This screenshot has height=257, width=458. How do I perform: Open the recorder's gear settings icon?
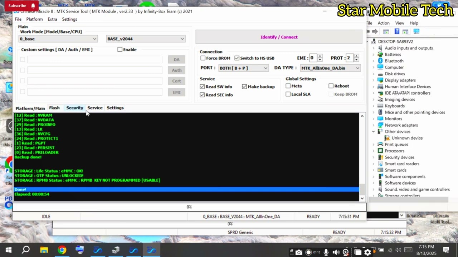point(367,252)
